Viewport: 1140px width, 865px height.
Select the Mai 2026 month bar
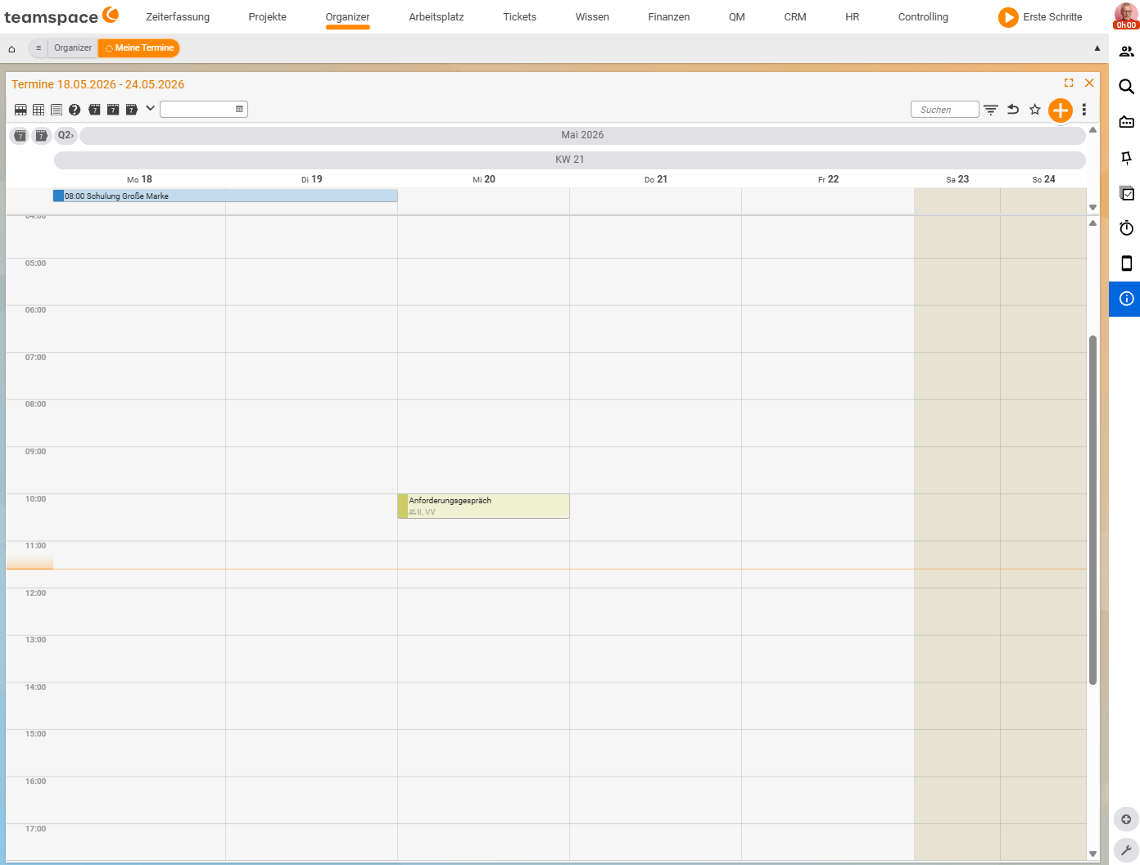click(582, 135)
